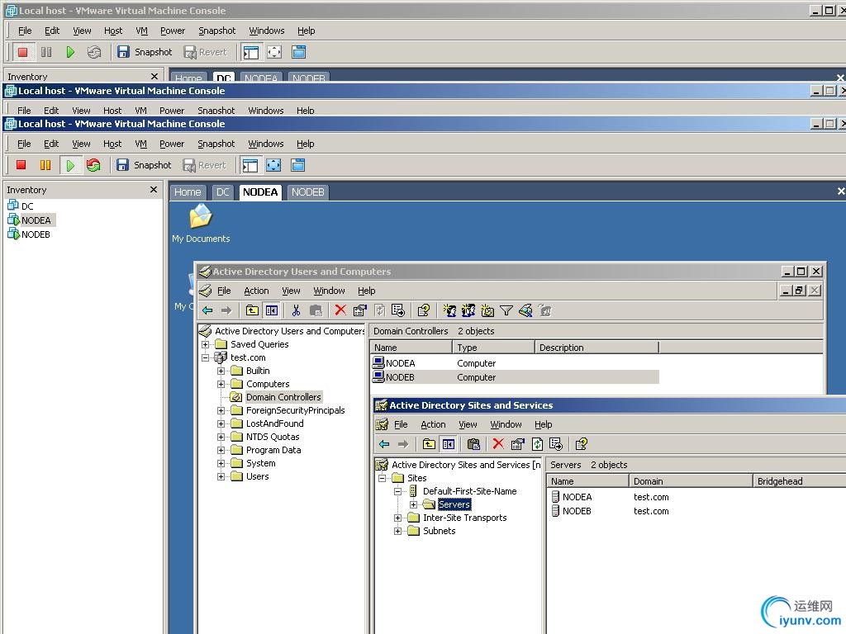Image resolution: width=846 pixels, height=634 pixels.
Task: Click the Revert button in front console toolbar
Action: point(205,165)
